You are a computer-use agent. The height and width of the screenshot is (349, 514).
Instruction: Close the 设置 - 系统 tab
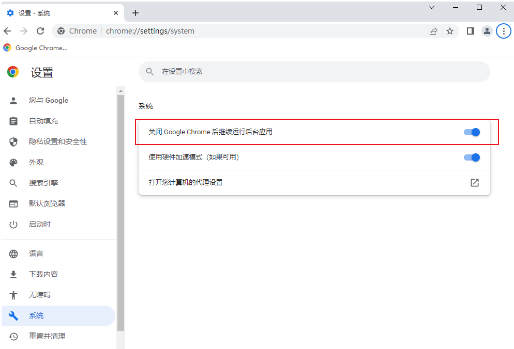pyautogui.click(x=116, y=13)
